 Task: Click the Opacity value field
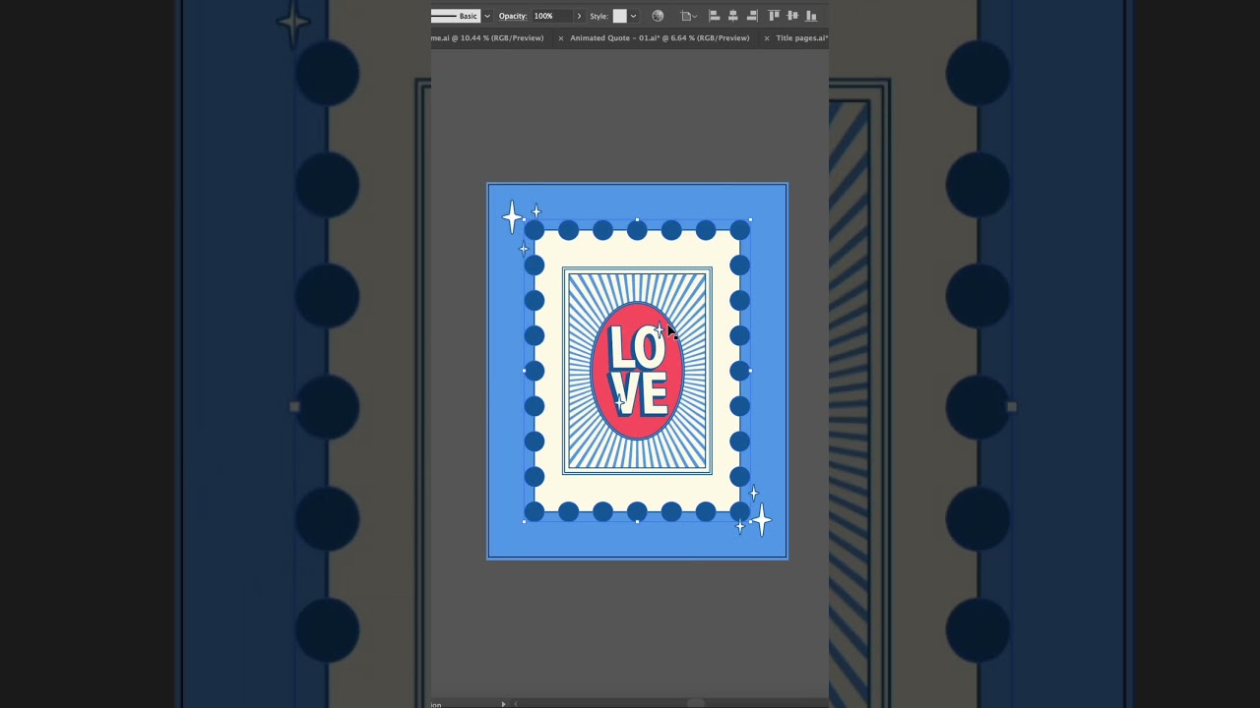coord(551,16)
